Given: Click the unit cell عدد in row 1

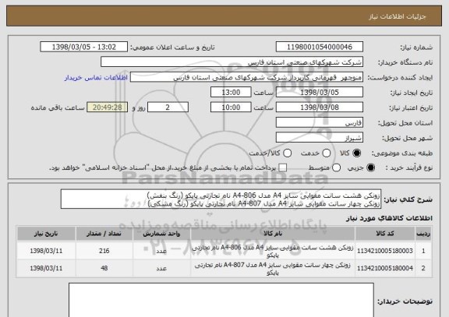Looking at the screenshot, I should click(161, 251).
